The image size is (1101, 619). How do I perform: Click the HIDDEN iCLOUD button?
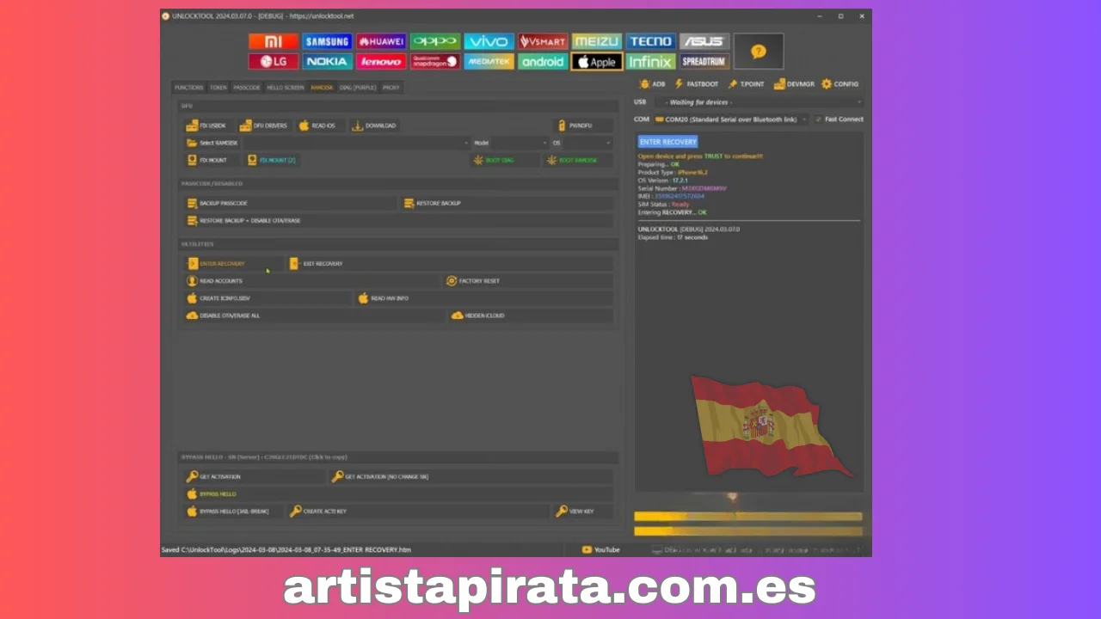[531, 316]
